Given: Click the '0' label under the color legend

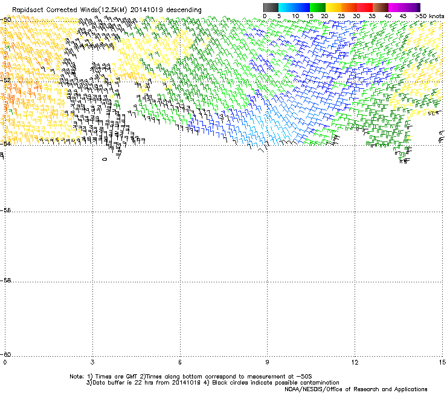Looking at the screenshot, I should [265, 16].
